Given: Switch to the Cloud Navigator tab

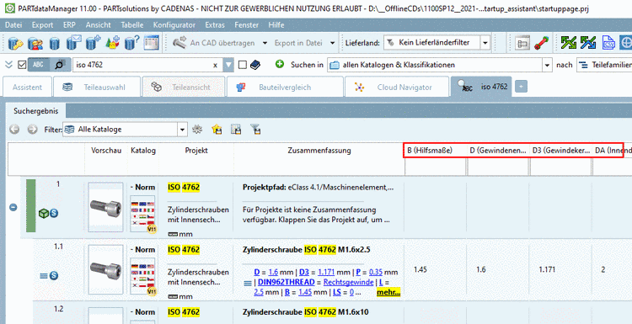Looking at the screenshot, I should pyautogui.click(x=397, y=87).
